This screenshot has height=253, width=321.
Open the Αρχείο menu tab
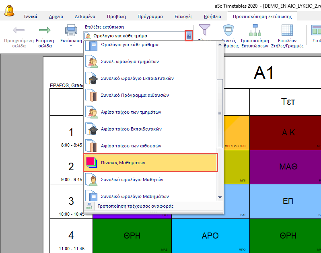[x=56, y=16]
